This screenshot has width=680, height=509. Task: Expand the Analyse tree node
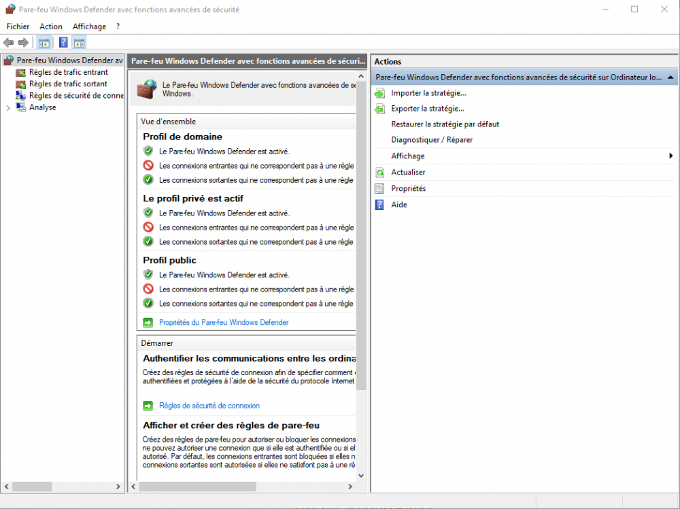tap(8, 107)
